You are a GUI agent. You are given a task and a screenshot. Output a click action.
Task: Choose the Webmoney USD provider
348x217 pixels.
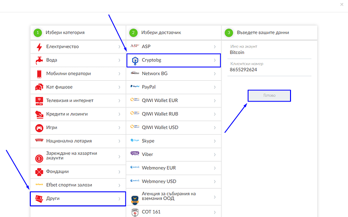click(x=173, y=182)
